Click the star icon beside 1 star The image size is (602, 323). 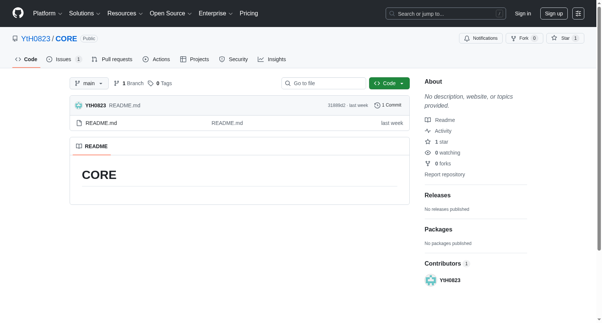coord(428,142)
